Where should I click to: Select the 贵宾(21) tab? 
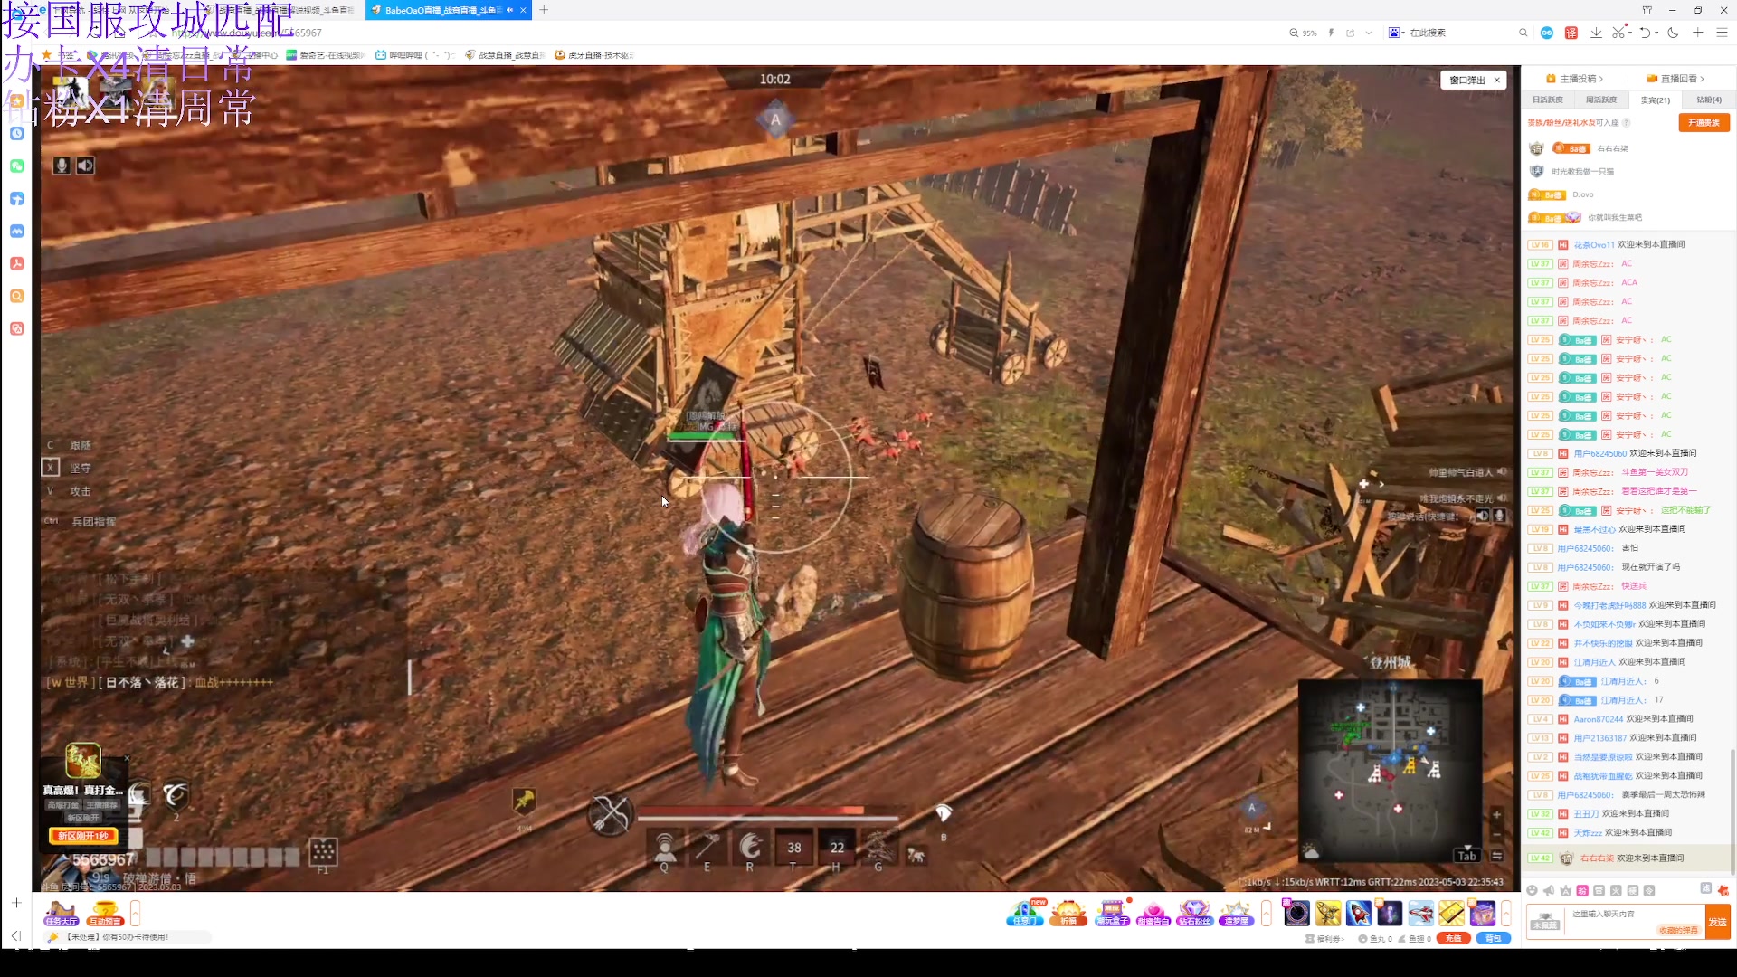[1655, 100]
